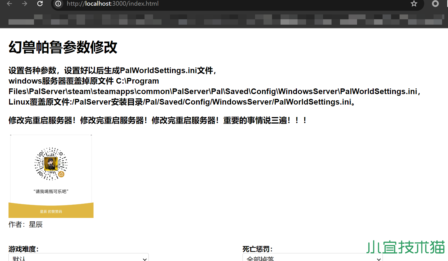Click the 修改完重启服务器 reminder text
This screenshot has width=448, height=261.
coord(158,120)
